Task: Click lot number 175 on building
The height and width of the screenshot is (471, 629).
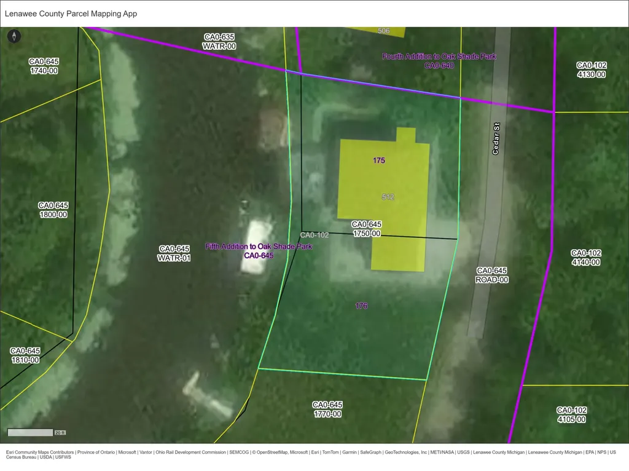Action: [378, 160]
